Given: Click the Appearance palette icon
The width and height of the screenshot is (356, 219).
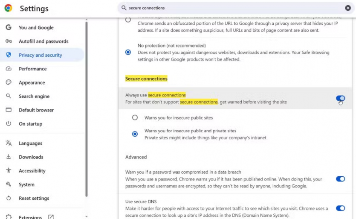Looking at the screenshot, I should click(9, 82).
